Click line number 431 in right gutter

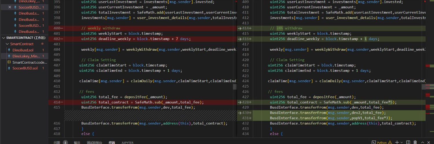coord(245,118)
